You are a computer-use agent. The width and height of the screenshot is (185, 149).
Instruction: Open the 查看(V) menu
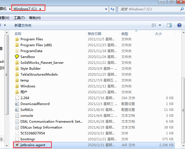4,18
